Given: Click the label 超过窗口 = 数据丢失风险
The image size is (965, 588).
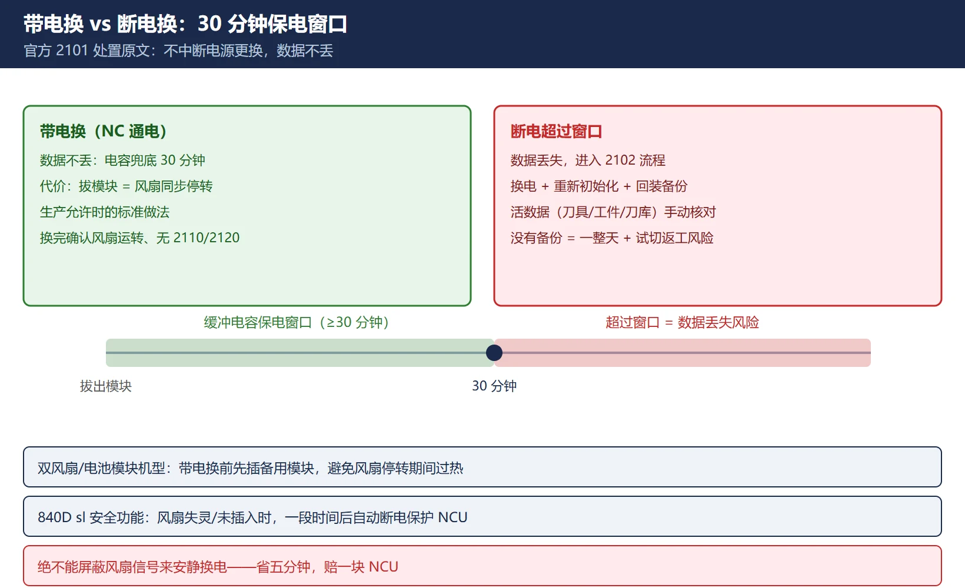Looking at the screenshot, I should 683,322.
